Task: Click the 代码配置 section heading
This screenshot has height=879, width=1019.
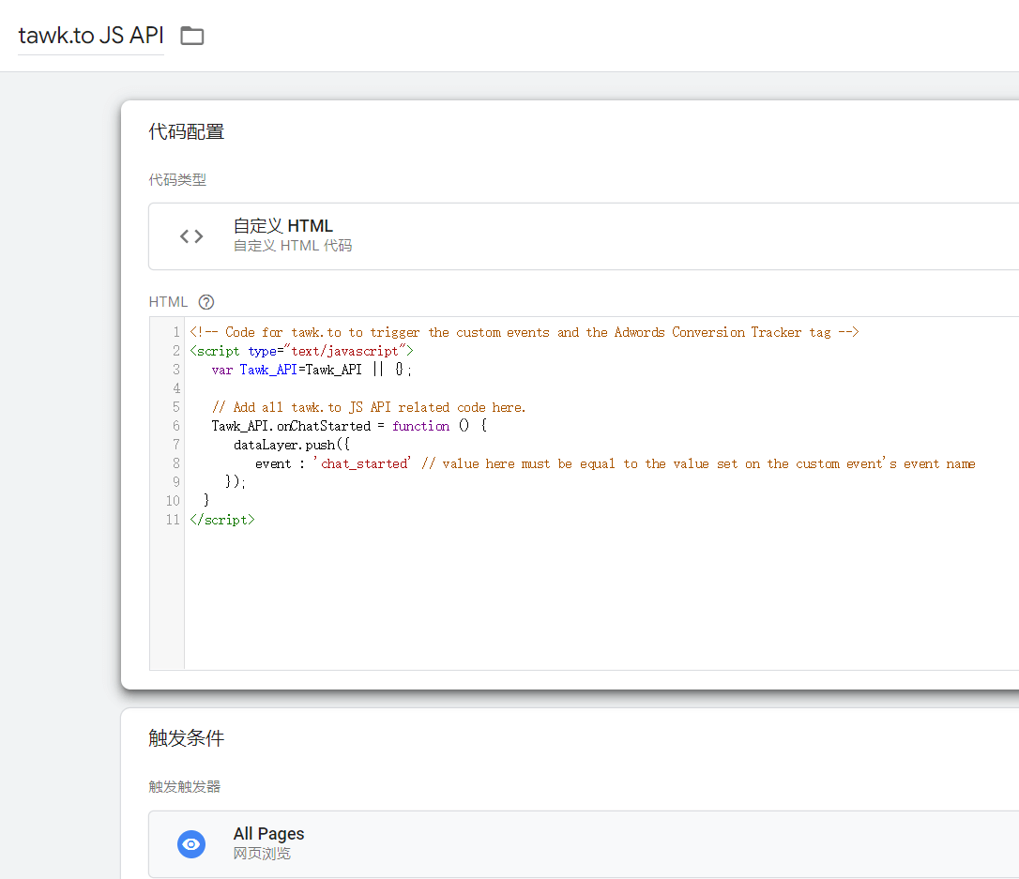Action: [187, 132]
